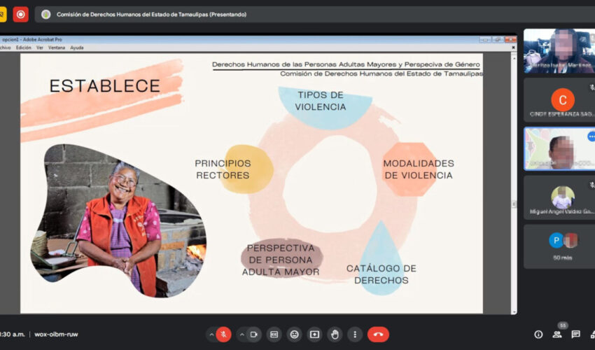Click the TIPOS DE VIOLENCIA label

321,101
